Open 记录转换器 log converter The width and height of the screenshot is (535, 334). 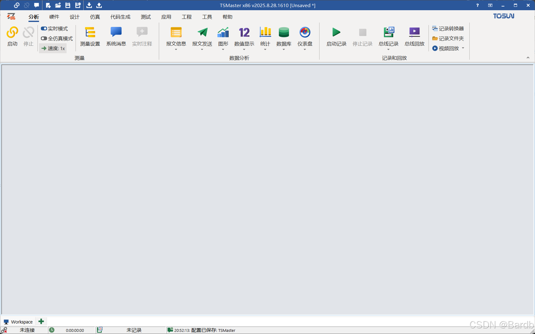click(x=448, y=28)
